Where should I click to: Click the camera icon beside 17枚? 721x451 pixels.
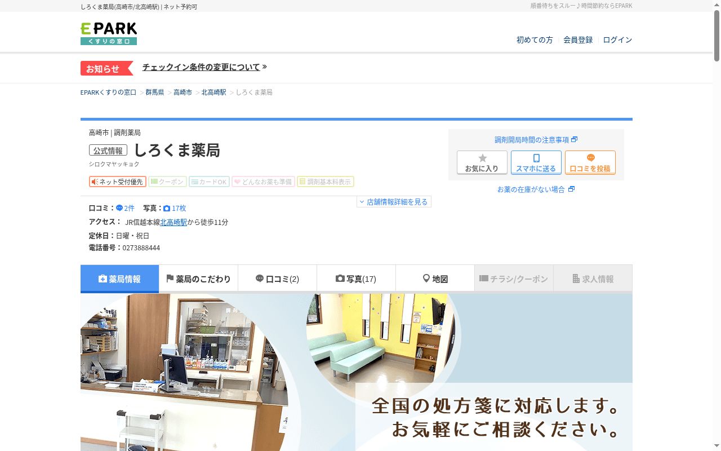[167, 208]
